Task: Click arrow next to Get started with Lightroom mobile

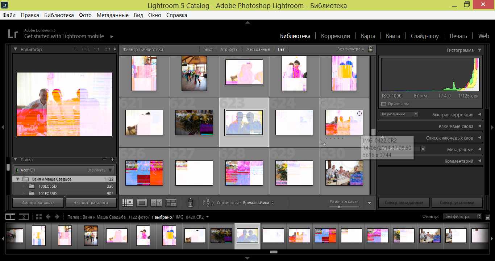Action: pos(112,37)
